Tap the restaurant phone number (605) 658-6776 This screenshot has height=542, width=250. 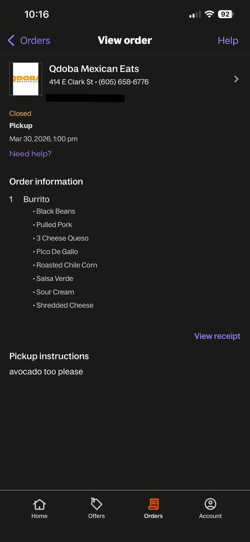click(124, 82)
